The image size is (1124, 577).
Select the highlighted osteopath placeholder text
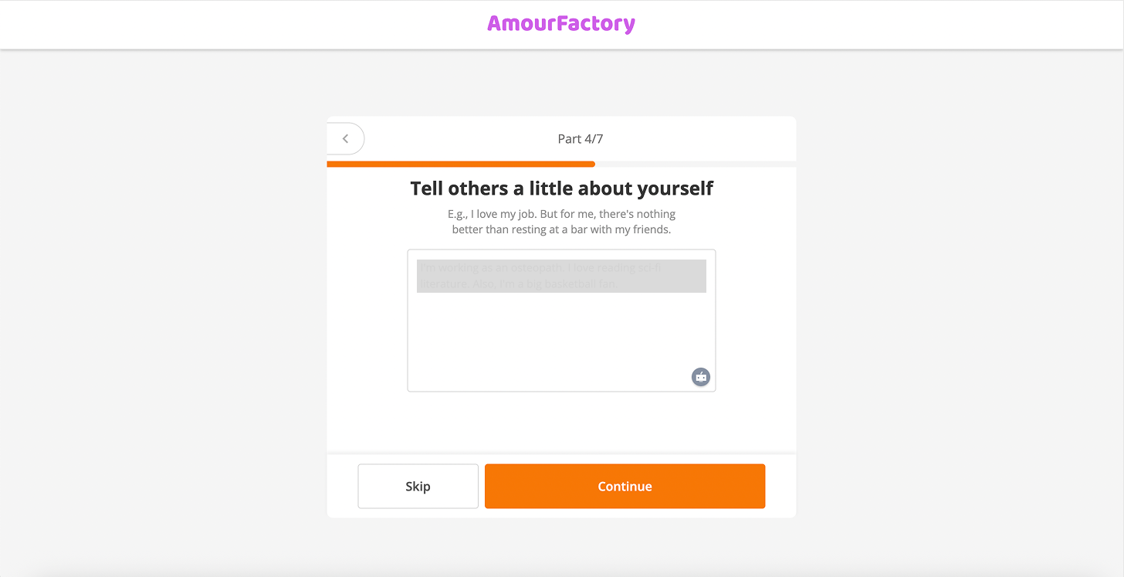click(x=561, y=276)
